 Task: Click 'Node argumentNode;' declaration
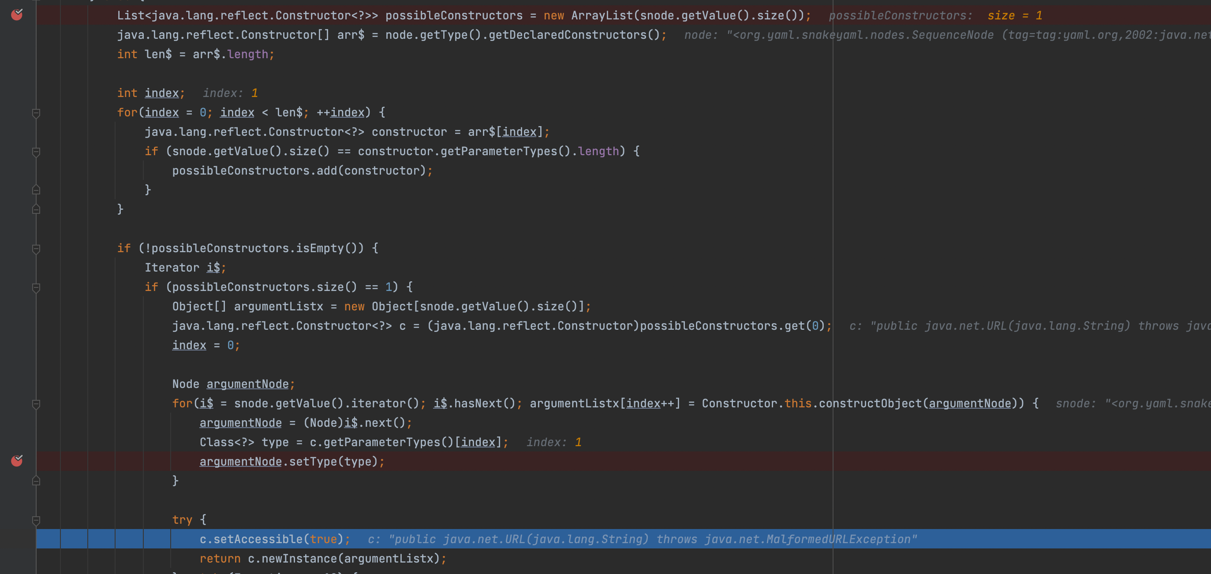pos(234,384)
